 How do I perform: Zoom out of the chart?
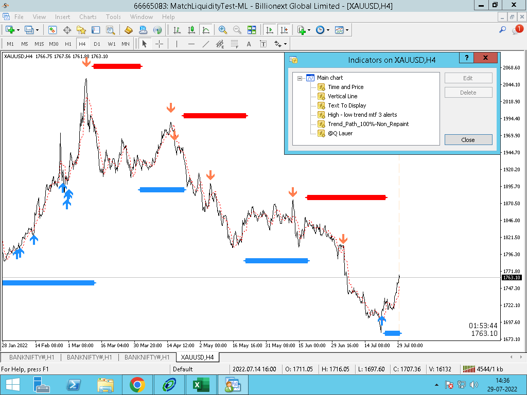tap(237, 30)
